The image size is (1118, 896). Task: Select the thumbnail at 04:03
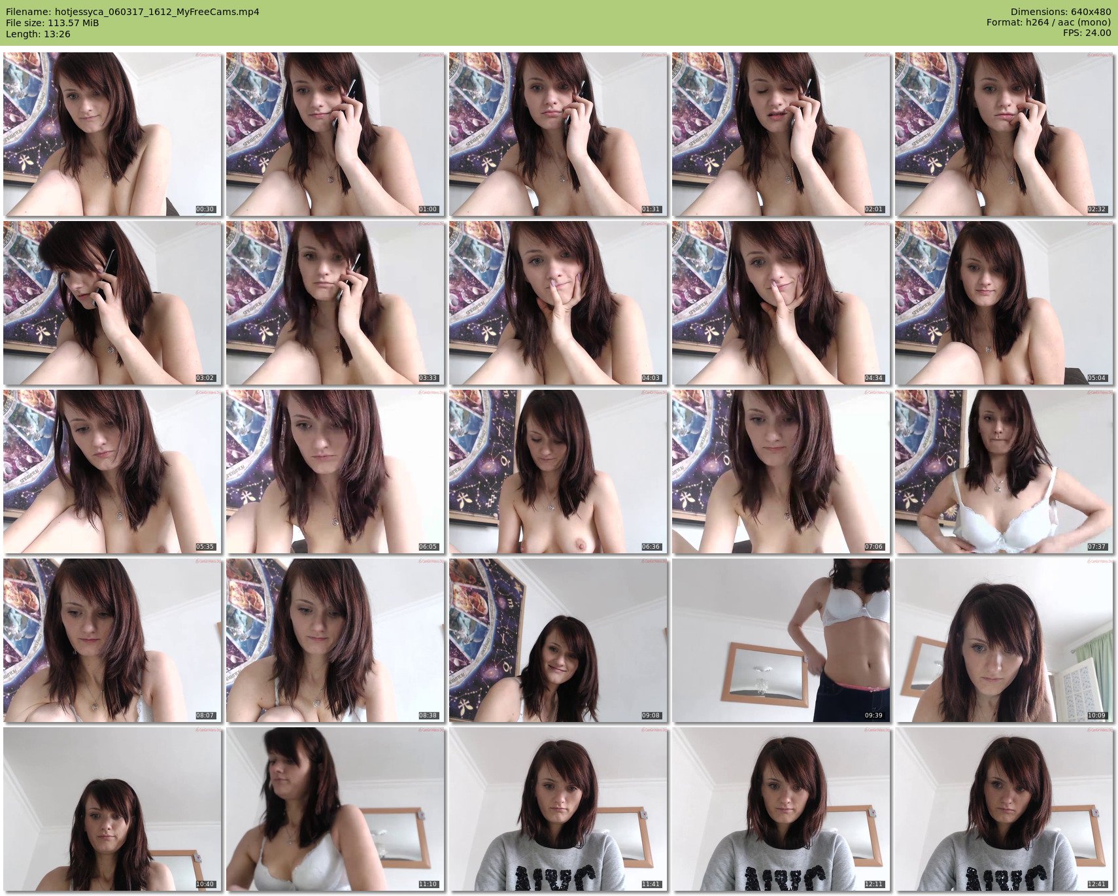pos(558,303)
